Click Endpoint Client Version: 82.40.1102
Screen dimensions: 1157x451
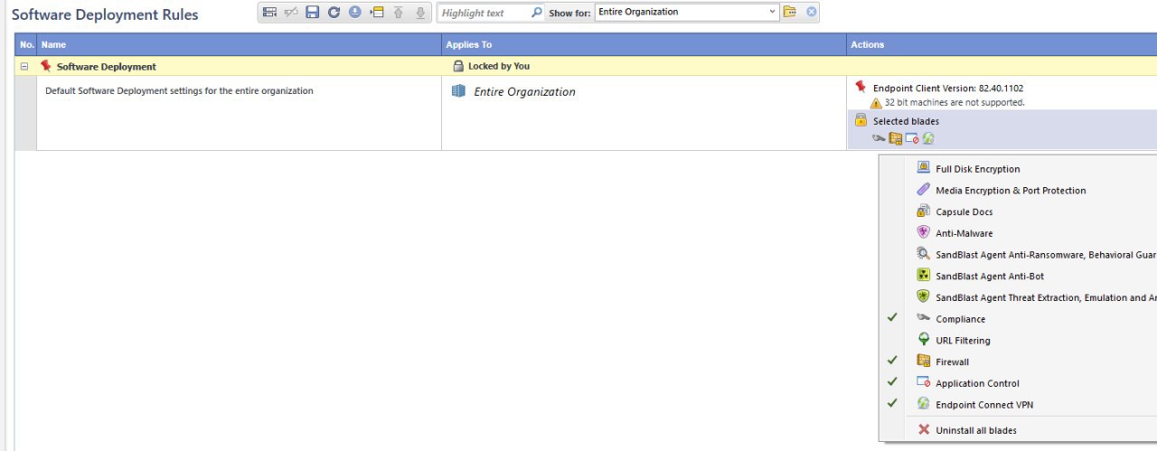tap(948, 88)
